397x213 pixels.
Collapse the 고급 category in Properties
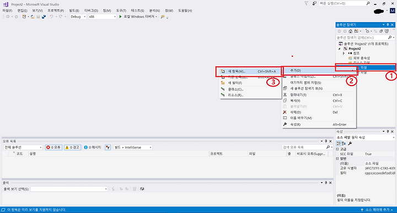coord(337,149)
